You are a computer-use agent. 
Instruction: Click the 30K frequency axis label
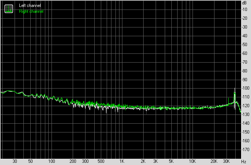pyautogui.click(x=226, y=161)
